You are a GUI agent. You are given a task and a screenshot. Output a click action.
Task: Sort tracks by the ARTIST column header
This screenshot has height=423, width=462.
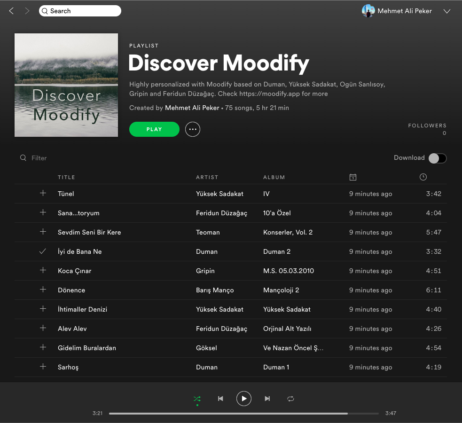tap(207, 177)
